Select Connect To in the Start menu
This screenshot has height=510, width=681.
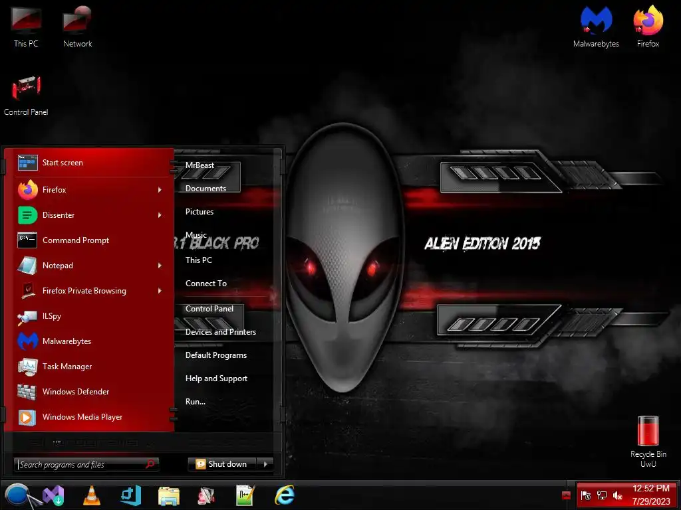point(206,284)
